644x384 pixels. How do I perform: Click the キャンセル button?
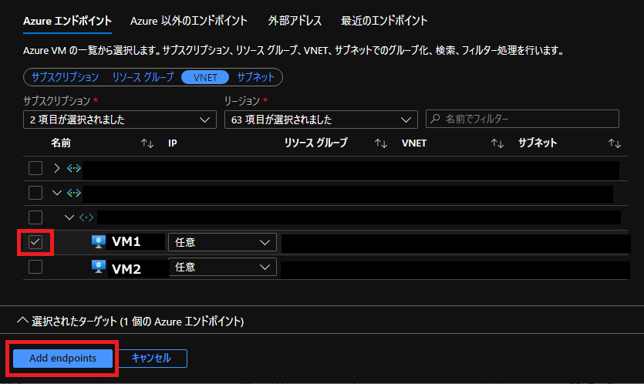(151, 358)
